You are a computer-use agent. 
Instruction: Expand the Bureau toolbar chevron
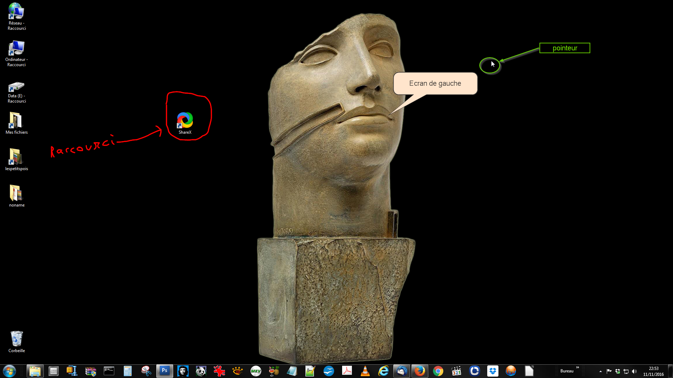coord(577,367)
